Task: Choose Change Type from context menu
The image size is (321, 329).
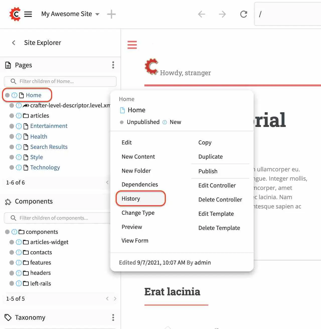Action: click(138, 213)
